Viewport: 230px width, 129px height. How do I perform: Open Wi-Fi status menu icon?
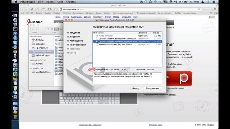tap(171, 2)
